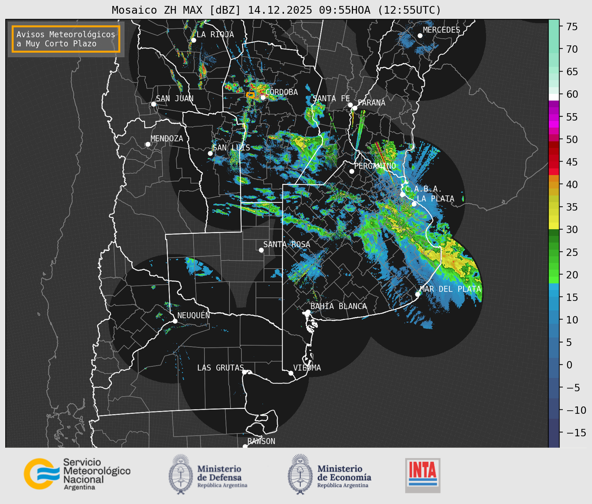
Task: Click the 20 value on the scale
Action: pyautogui.click(x=572, y=274)
